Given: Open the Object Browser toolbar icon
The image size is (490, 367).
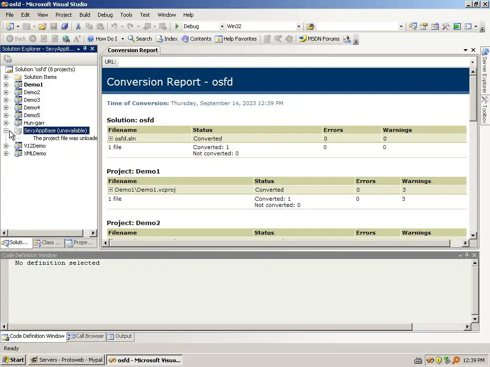Looking at the screenshot, I should (434, 27).
